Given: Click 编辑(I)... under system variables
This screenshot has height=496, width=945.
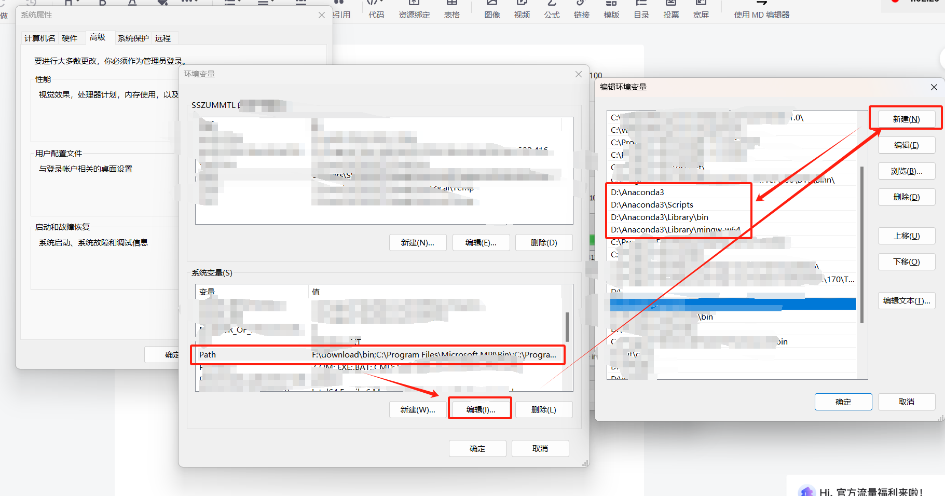Looking at the screenshot, I should tap(481, 409).
